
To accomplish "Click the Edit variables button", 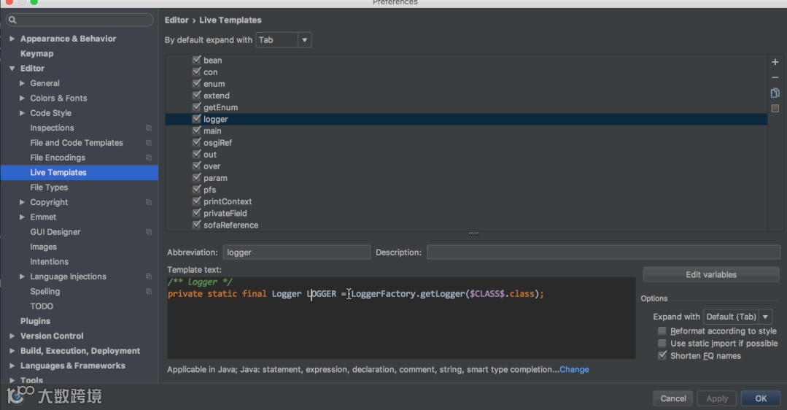I will pos(710,275).
